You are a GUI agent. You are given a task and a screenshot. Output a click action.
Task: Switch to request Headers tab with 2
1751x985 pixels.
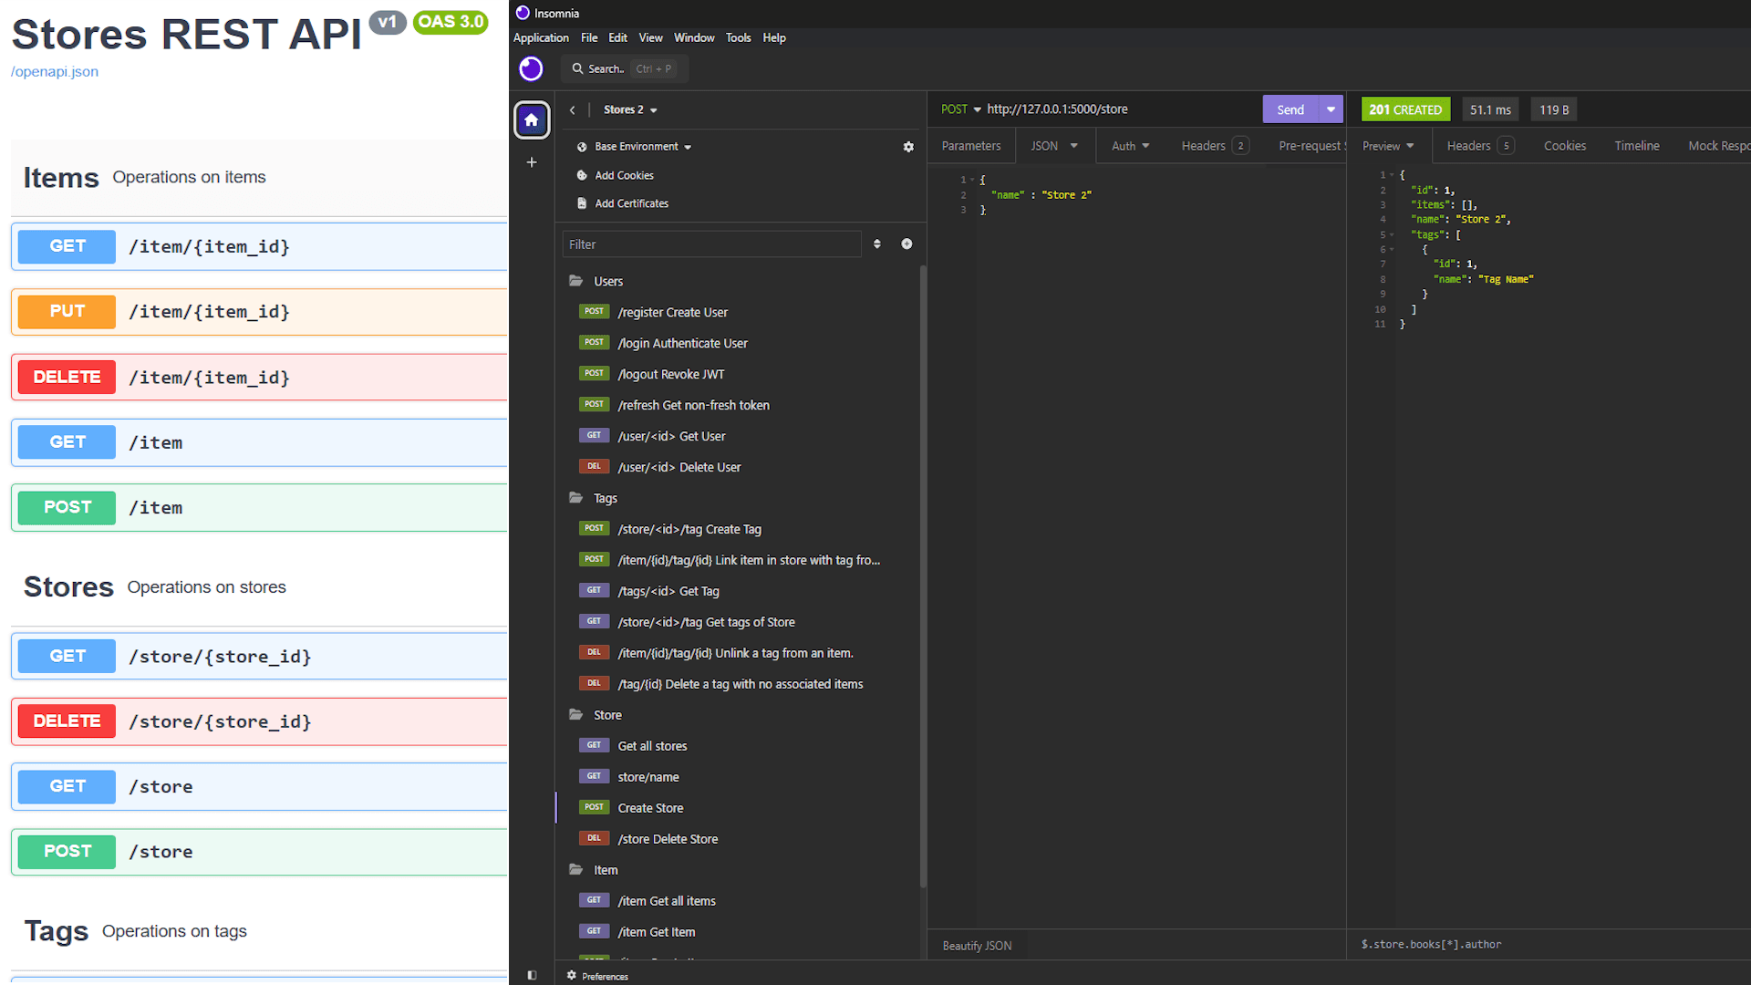pyautogui.click(x=1215, y=146)
